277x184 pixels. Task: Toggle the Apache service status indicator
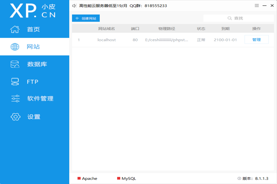(x=80, y=178)
